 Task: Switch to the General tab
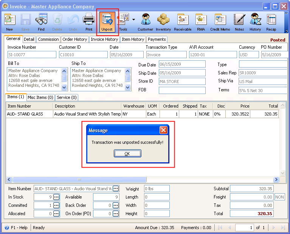tap(13, 39)
